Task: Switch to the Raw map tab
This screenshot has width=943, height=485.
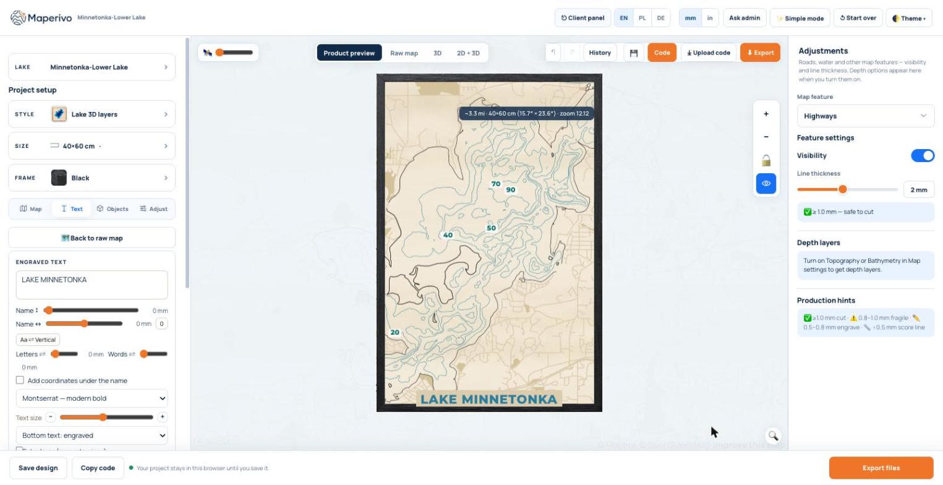Action: coord(404,53)
